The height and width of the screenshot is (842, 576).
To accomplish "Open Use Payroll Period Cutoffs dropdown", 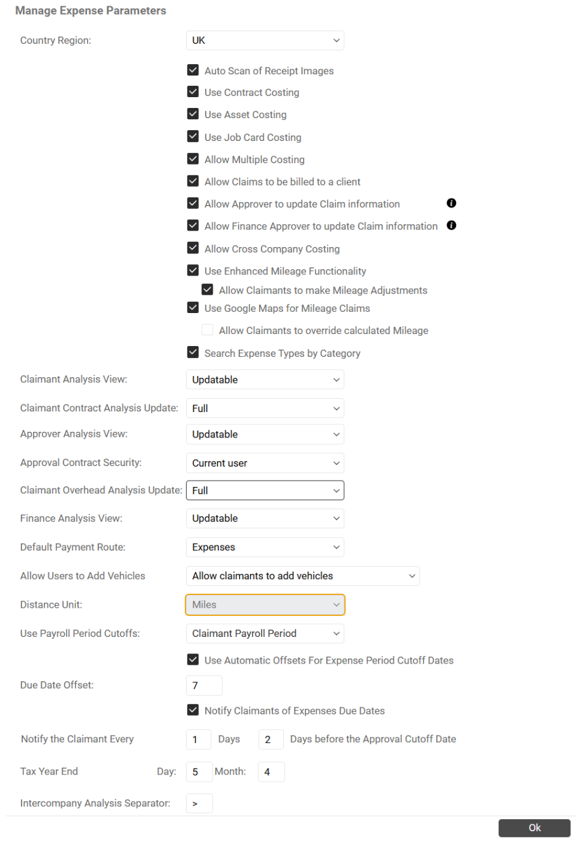I will point(265,633).
